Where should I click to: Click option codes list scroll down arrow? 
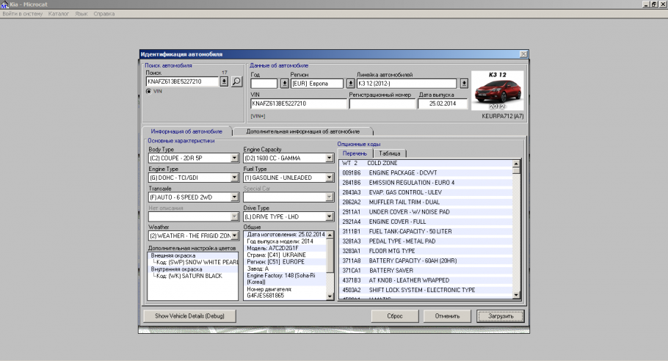coord(516,294)
